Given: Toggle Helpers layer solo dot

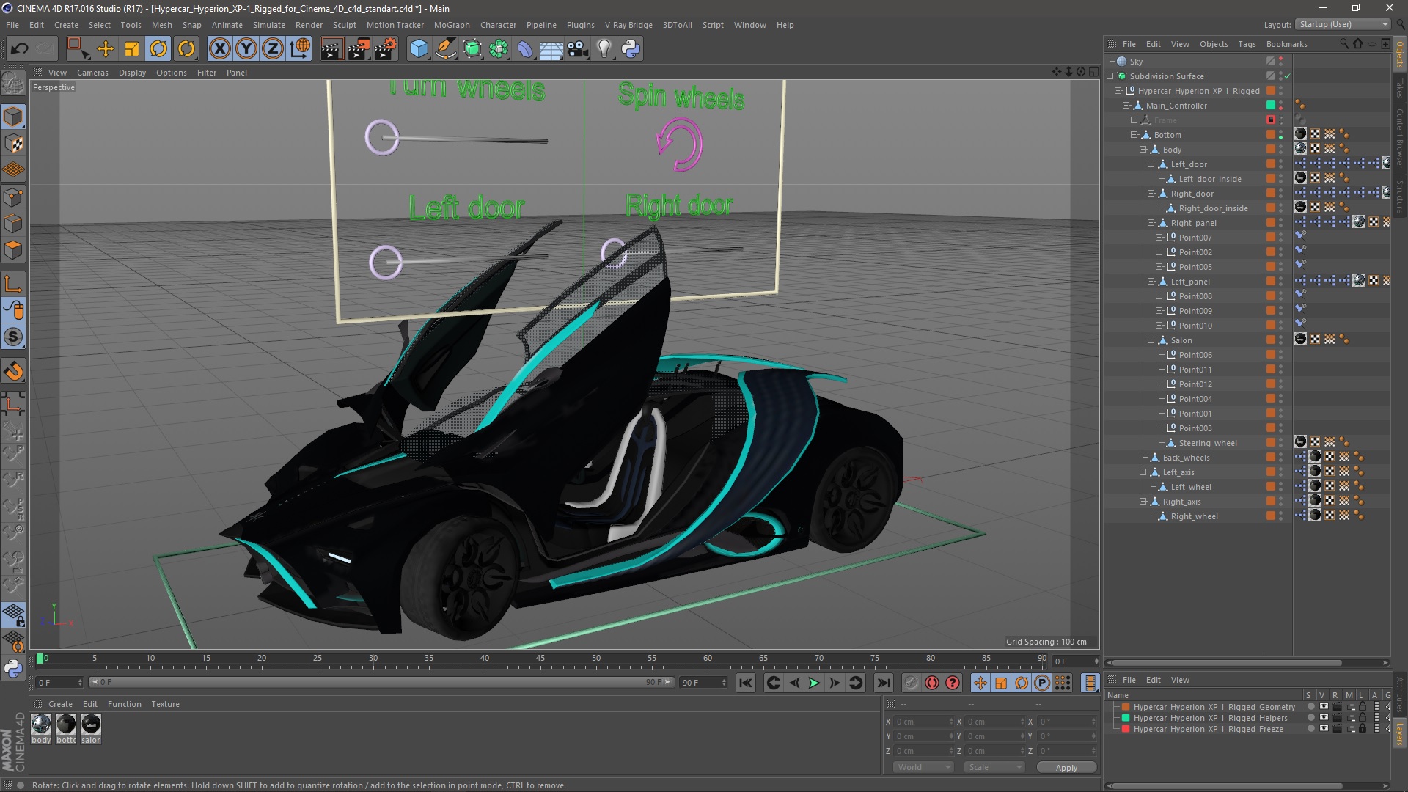Looking at the screenshot, I should pos(1310,718).
